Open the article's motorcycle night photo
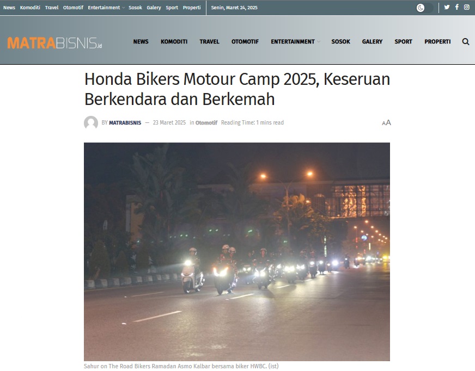This screenshot has width=475, height=371. click(x=237, y=252)
